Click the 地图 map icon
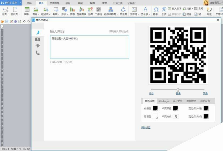 pyautogui.click(x=90, y=9)
